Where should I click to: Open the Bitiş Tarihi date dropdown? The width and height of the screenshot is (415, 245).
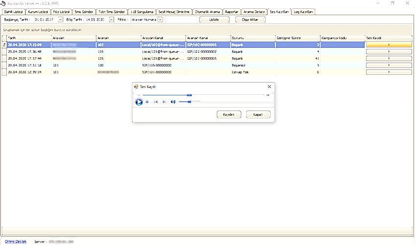coord(112,20)
